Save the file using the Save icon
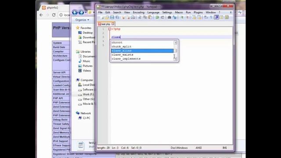The image size is (281, 158). tap(112, 18)
